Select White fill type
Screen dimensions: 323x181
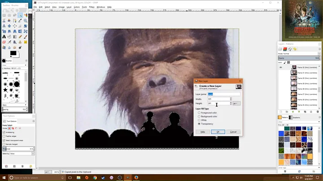199,120
